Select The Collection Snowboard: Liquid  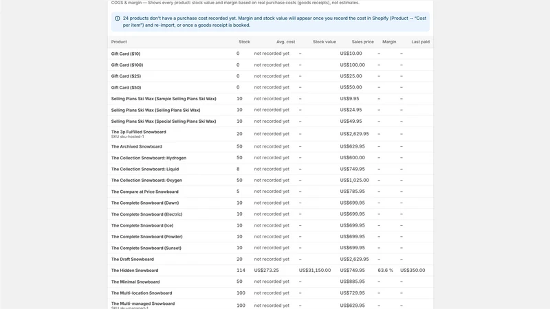pyautogui.click(x=145, y=169)
